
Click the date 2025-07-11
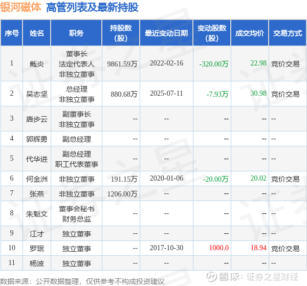(x=166, y=94)
